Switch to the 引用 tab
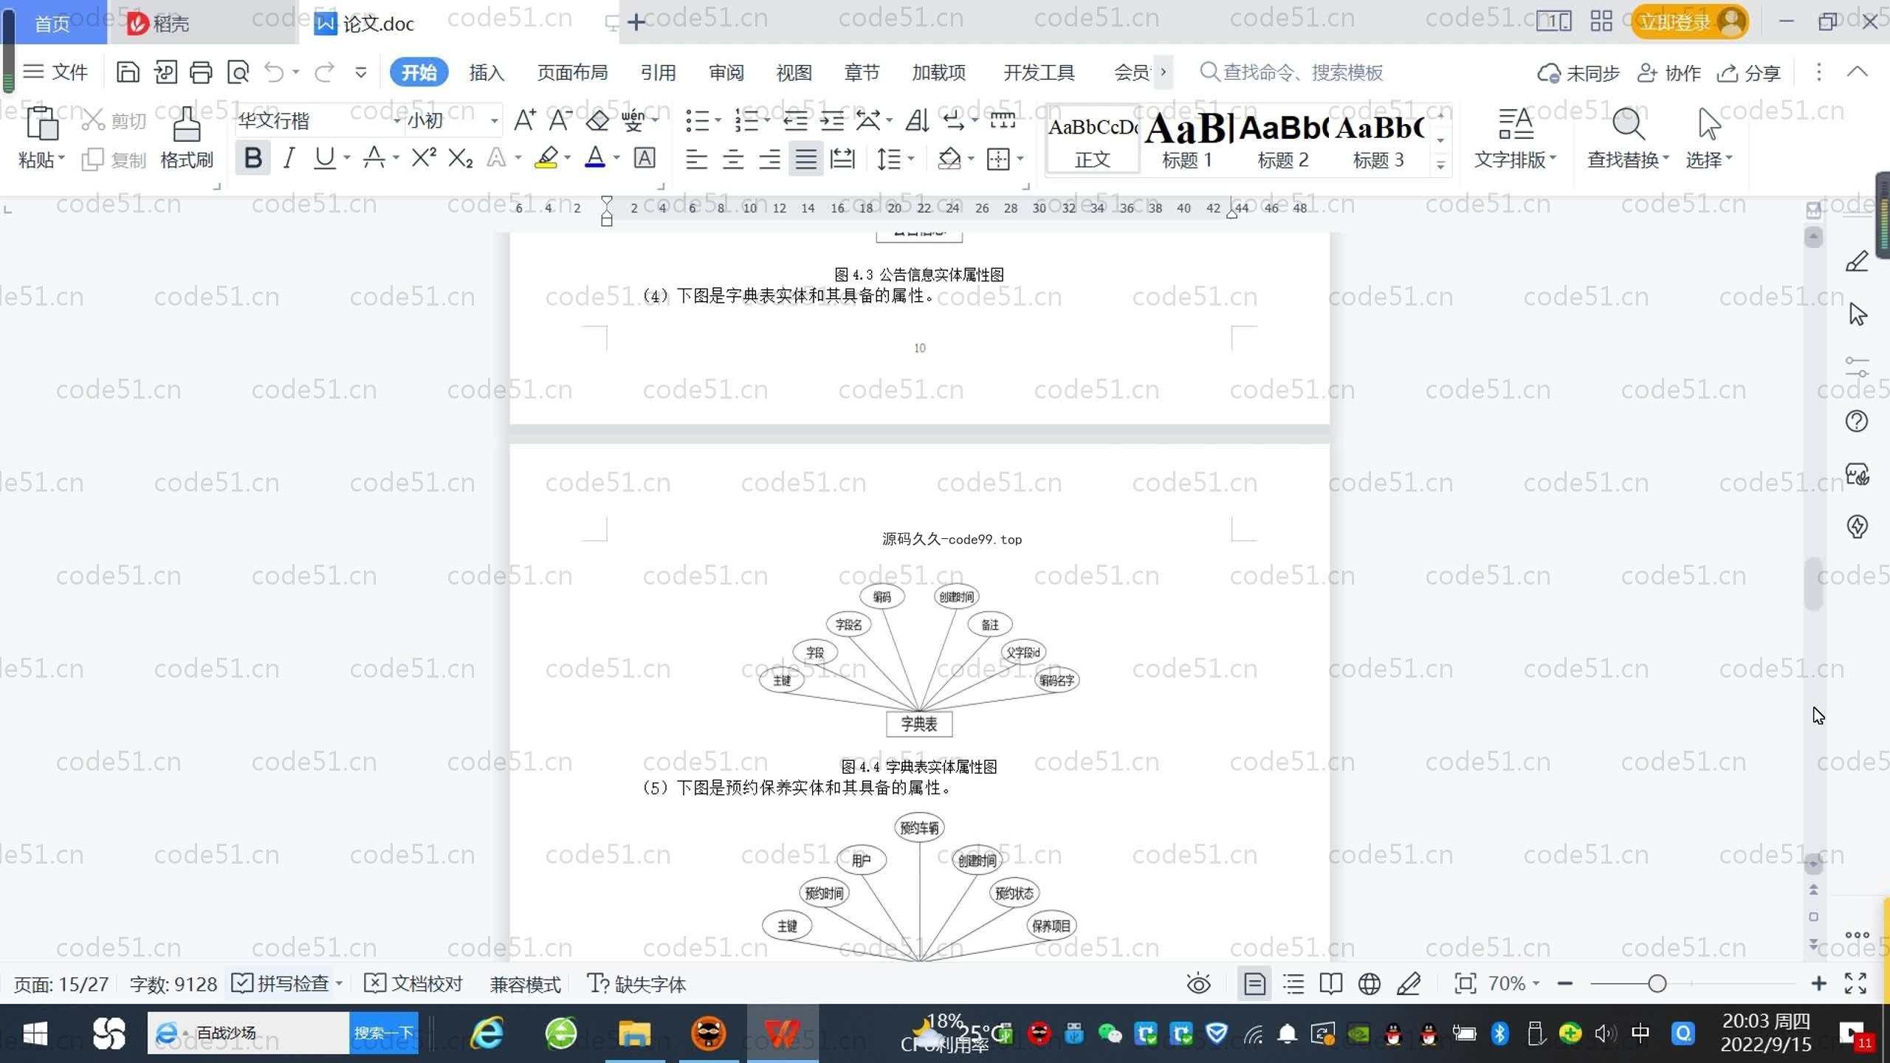 (x=658, y=72)
